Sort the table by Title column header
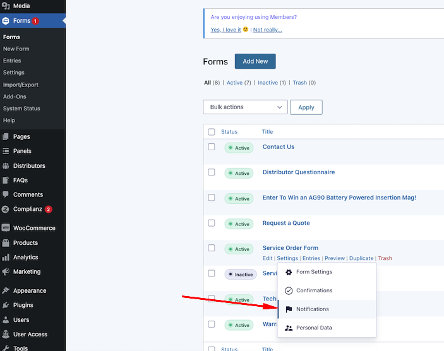444x351 pixels. [267, 131]
